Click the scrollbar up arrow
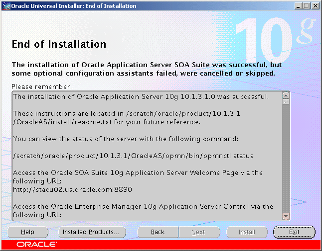The width and height of the screenshot is (322, 251). coord(286,95)
